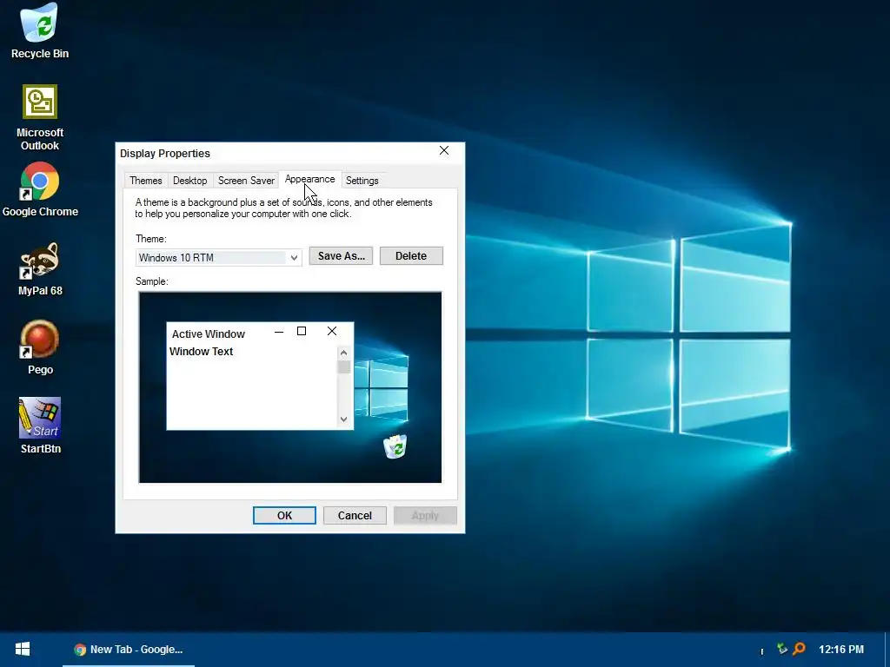Click the maximize icon in sample window
890x667 pixels.
tap(302, 331)
